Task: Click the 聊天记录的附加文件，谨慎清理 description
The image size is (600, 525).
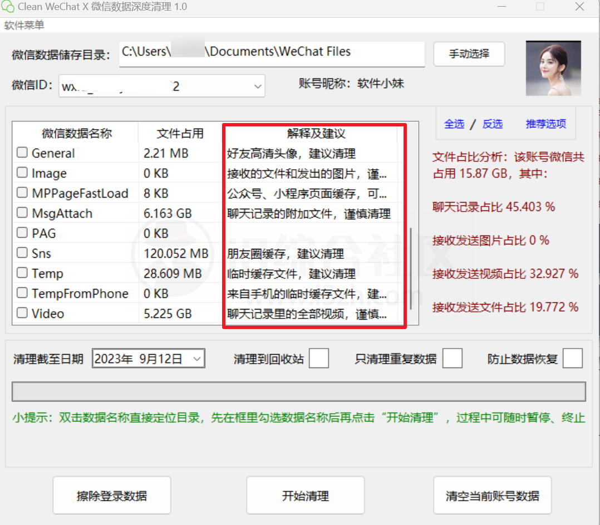Action: coord(309,214)
